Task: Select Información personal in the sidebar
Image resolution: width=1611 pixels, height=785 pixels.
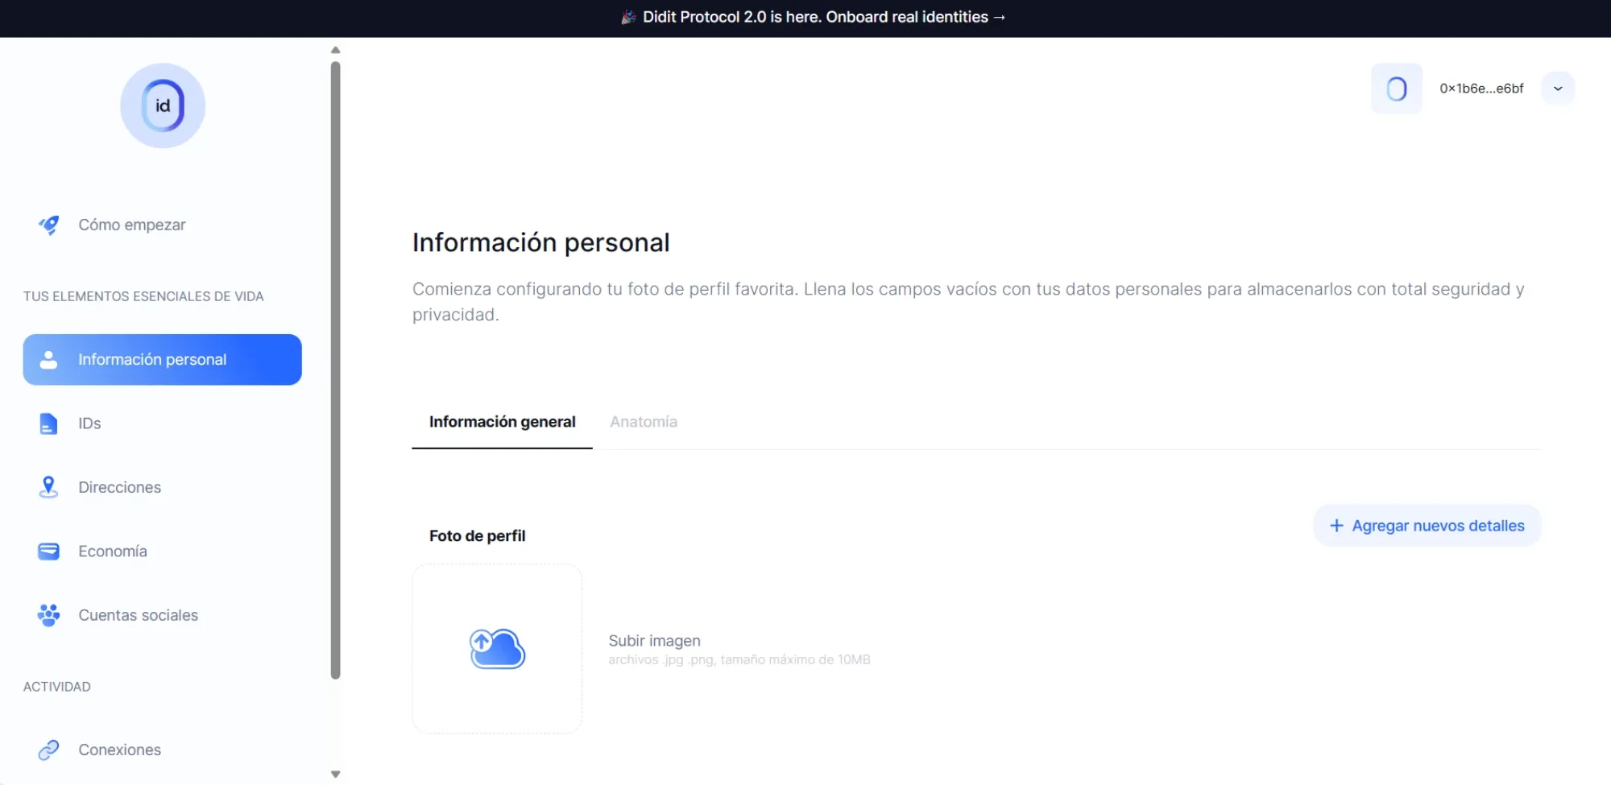Action: (162, 359)
